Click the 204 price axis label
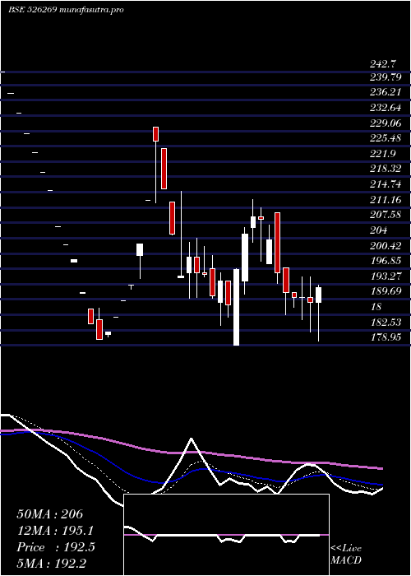The image size is (411, 576). tap(378, 230)
